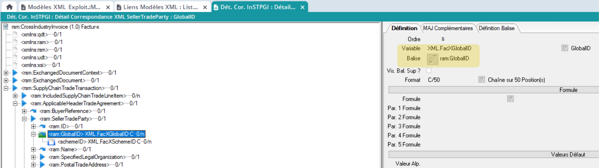Toggle the Vis. Bal. Sup checkbox
The image size is (599, 168).
(x=429, y=71)
